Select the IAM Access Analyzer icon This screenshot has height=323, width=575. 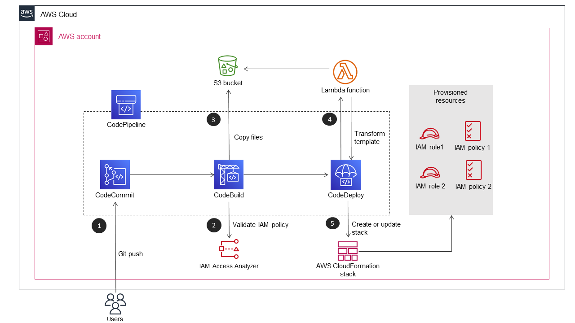[x=229, y=249]
